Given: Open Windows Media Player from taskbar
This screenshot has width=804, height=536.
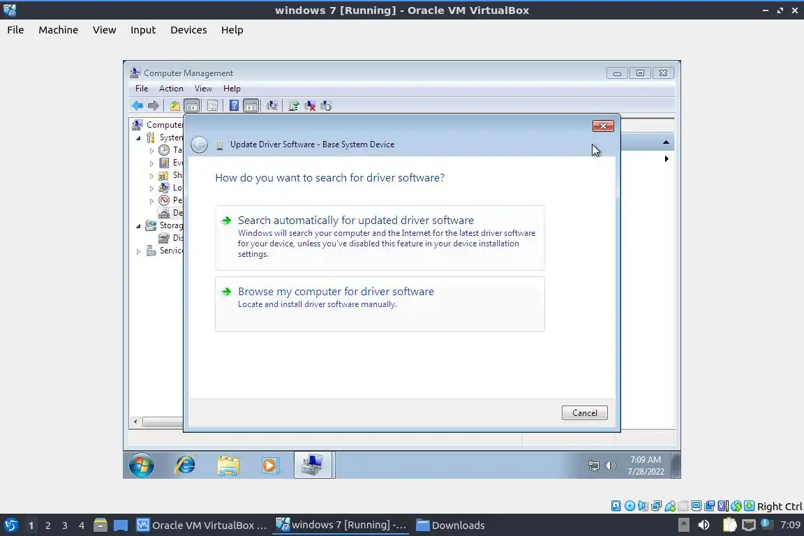Looking at the screenshot, I should (x=269, y=465).
